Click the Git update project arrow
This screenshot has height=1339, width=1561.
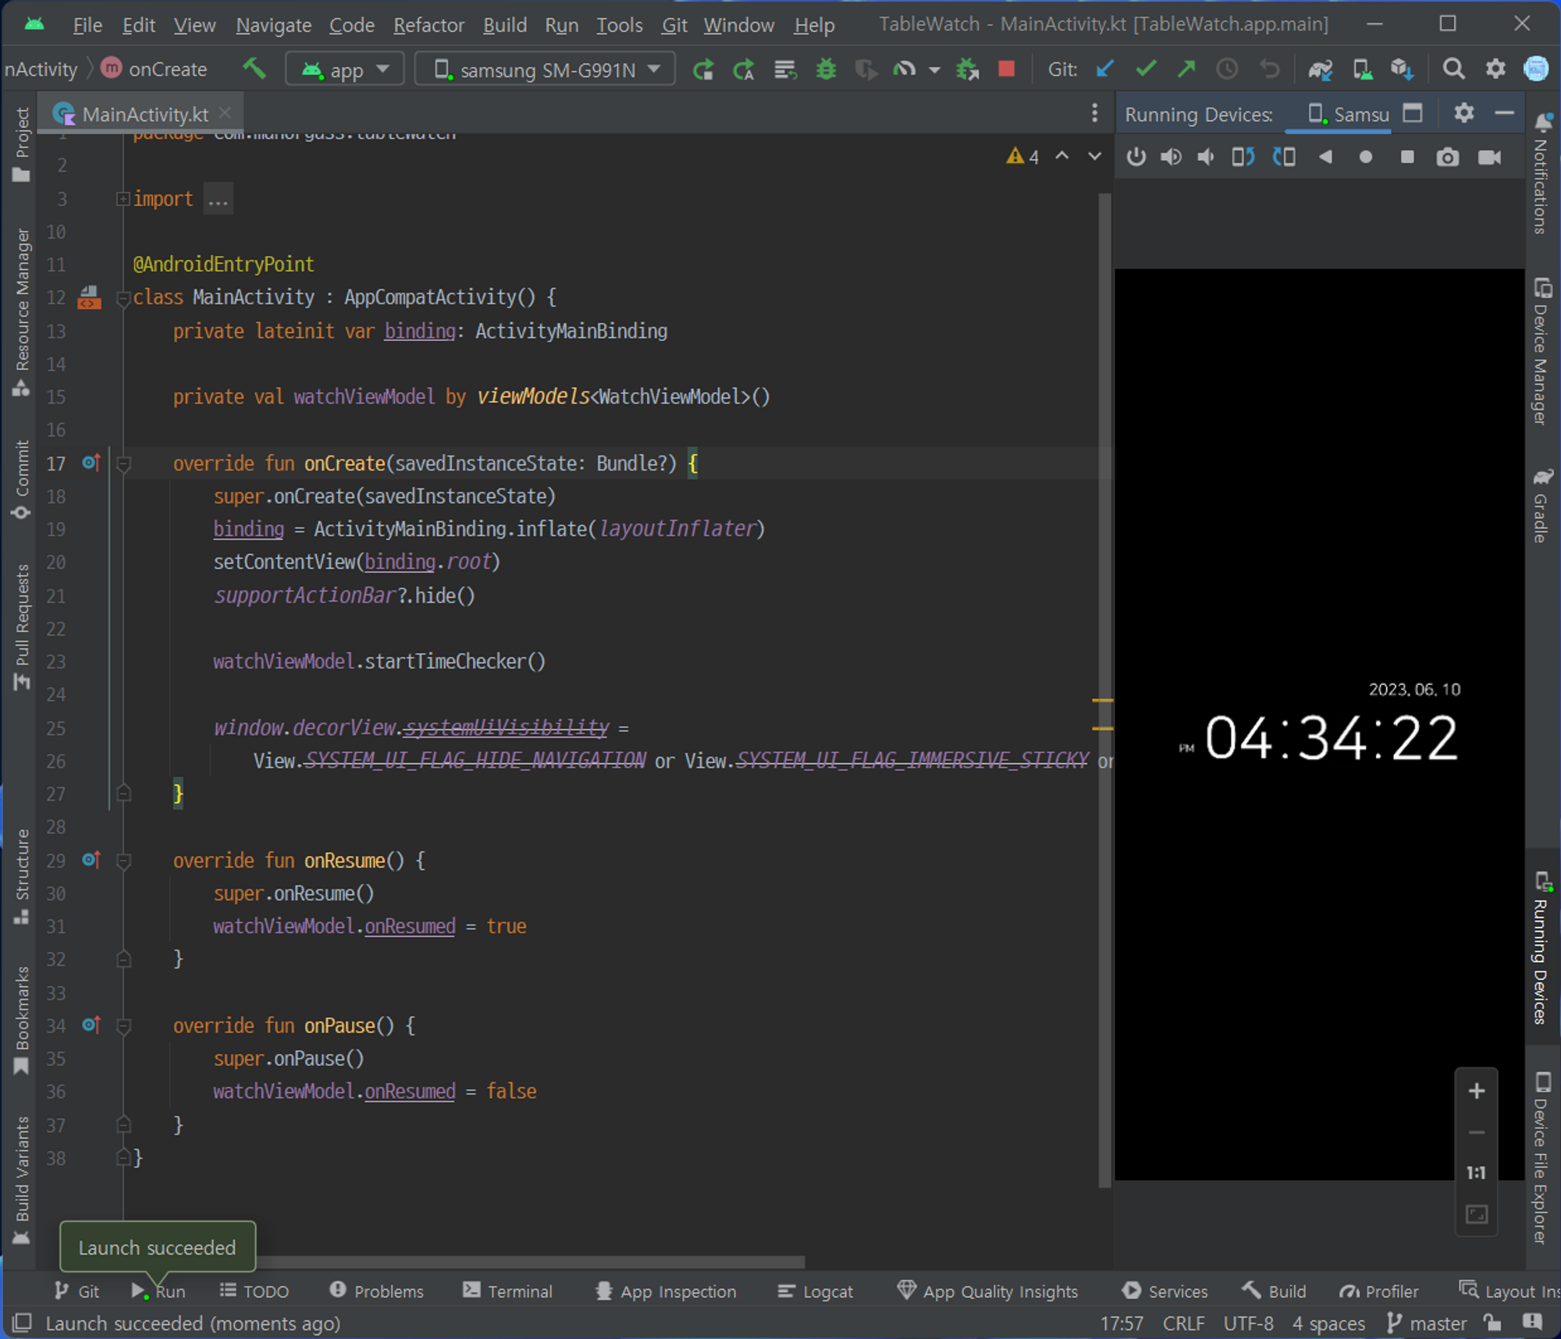click(x=1104, y=69)
